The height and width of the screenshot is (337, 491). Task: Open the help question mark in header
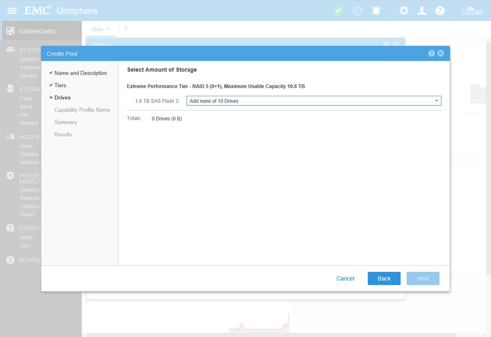(x=440, y=11)
